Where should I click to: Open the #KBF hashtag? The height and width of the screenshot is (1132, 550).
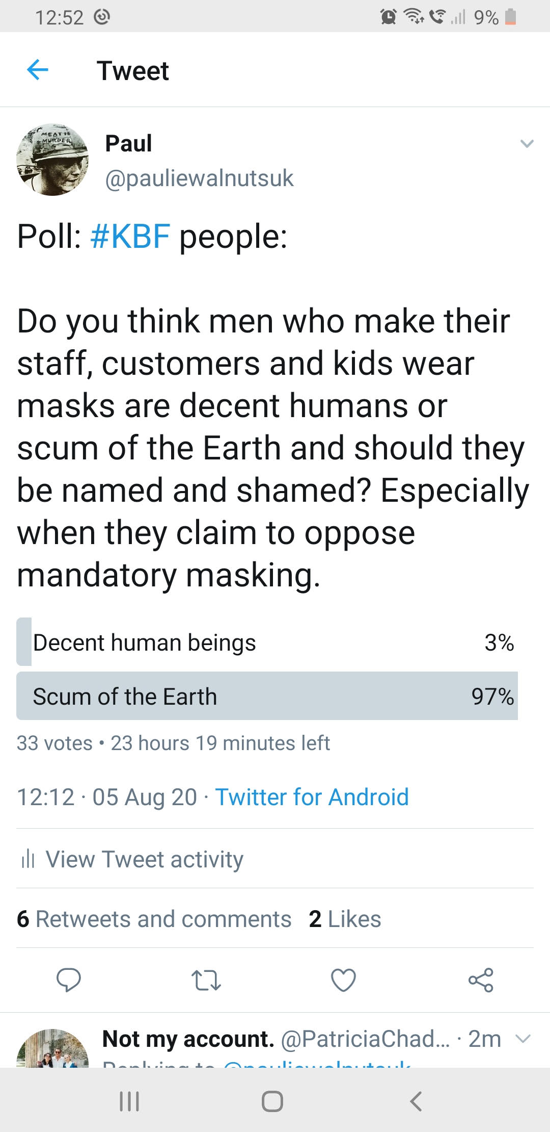point(130,237)
